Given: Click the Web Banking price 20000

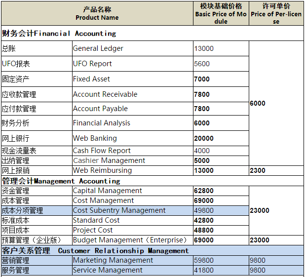Looking at the screenshot, I should coord(204,138).
